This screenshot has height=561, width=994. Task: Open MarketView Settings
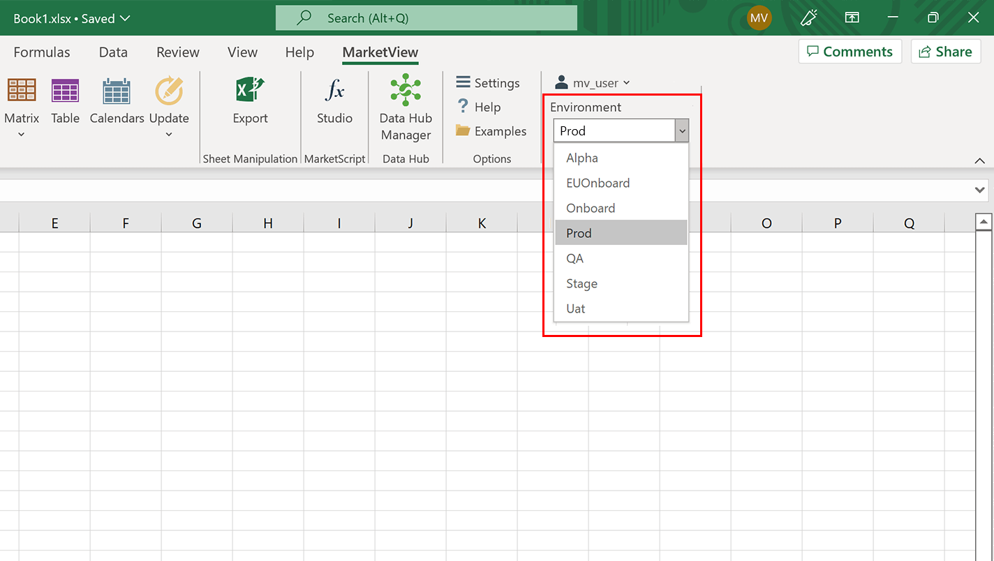tap(488, 83)
